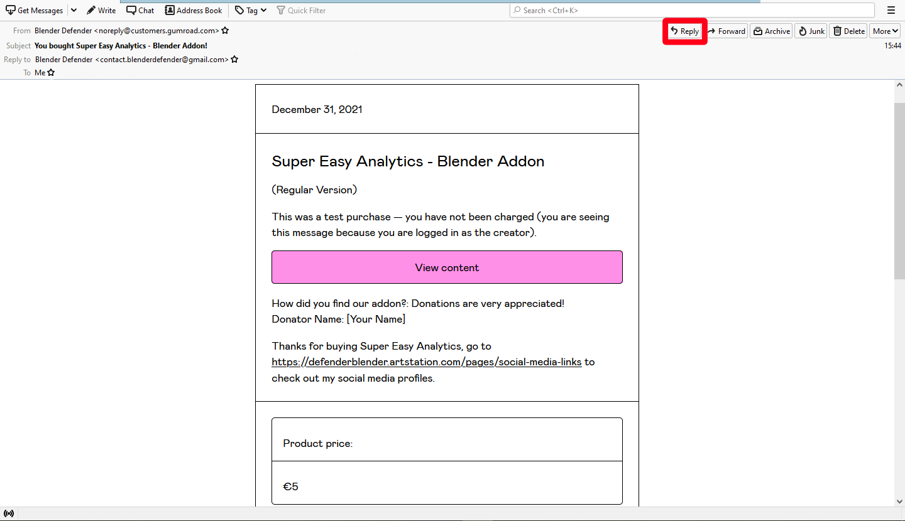Viewport: 905px width, 521px height.
Task: Open the artstation social-media-links URL
Action: (427, 362)
